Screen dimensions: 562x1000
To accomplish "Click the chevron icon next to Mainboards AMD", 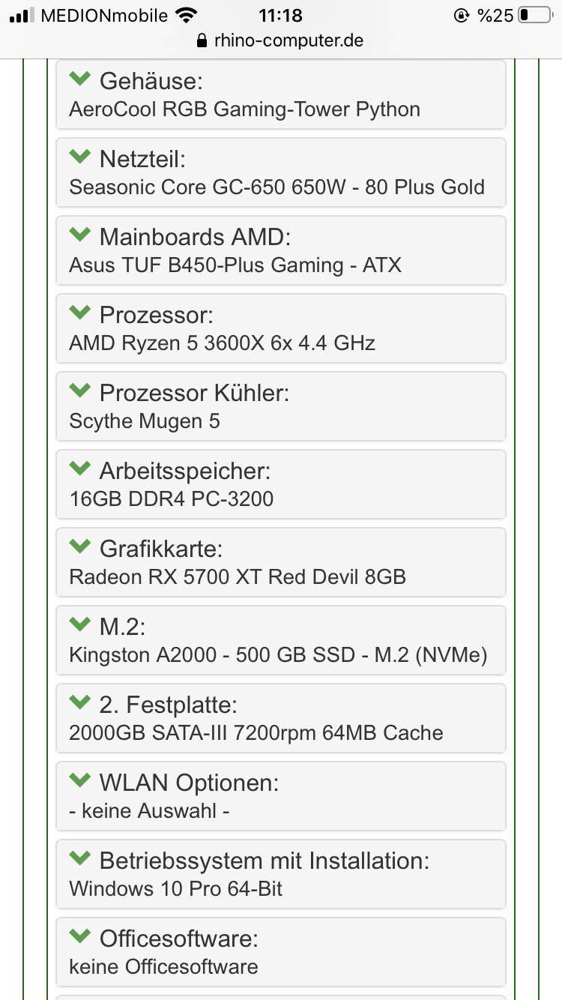I will click(79, 235).
